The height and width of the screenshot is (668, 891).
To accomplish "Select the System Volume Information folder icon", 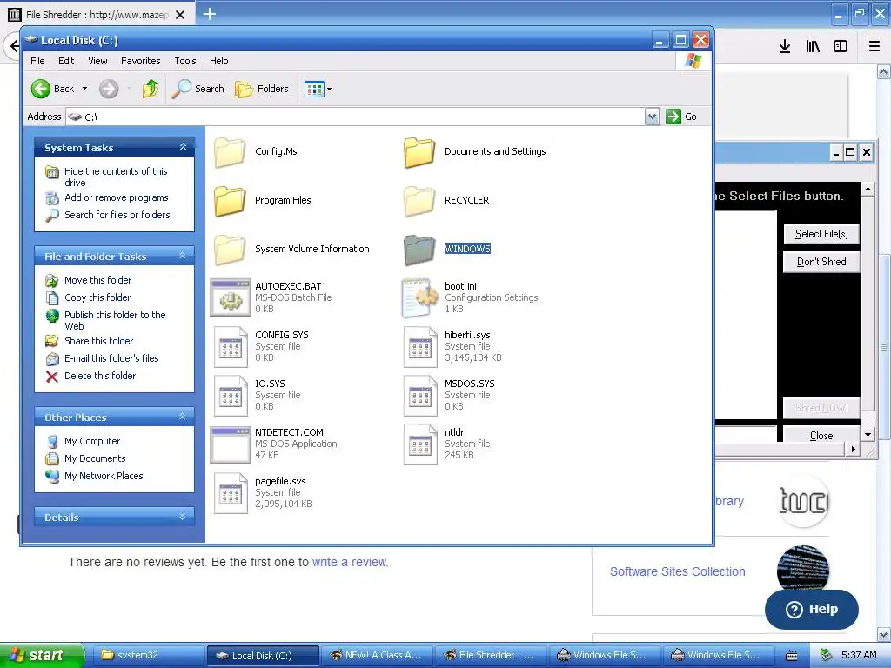I will tap(230, 250).
